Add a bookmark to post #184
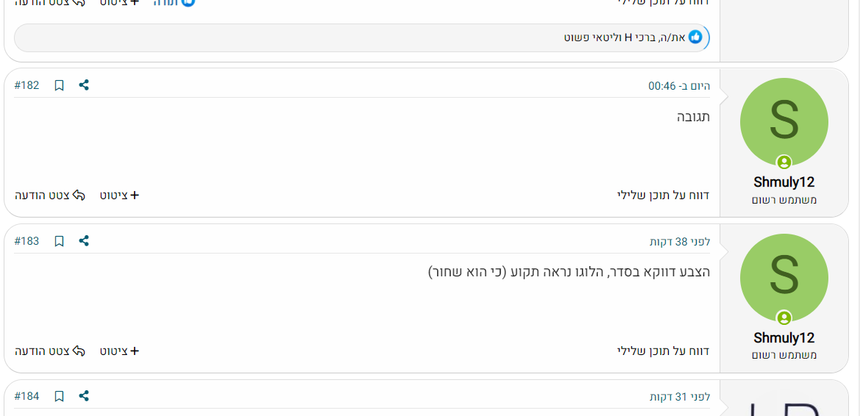The width and height of the screenshot is (860, 416). point(60,396)
